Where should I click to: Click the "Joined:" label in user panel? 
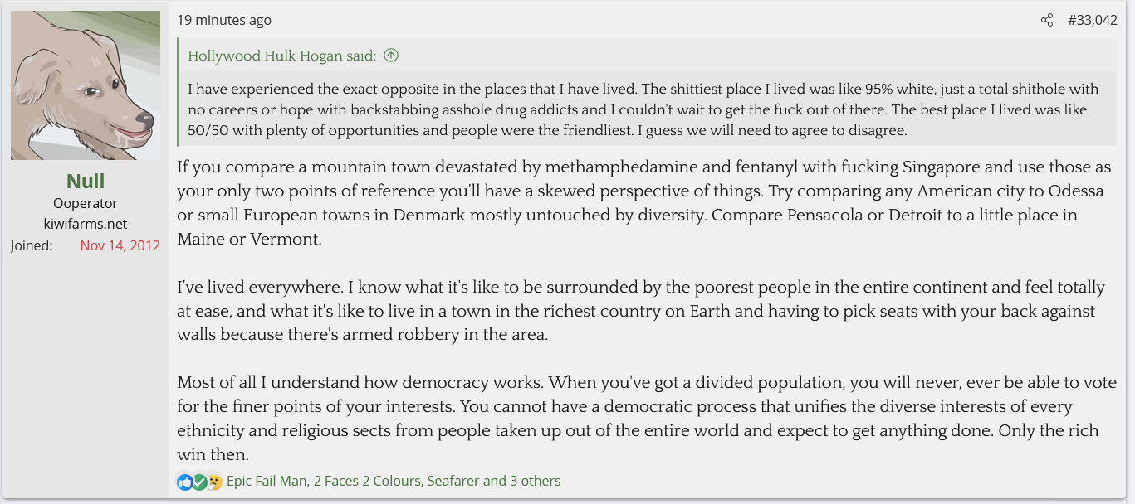[x=32, y=245]
